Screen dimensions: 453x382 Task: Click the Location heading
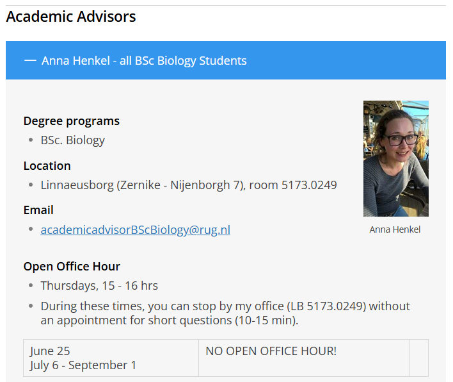click(x=47, y=166)
